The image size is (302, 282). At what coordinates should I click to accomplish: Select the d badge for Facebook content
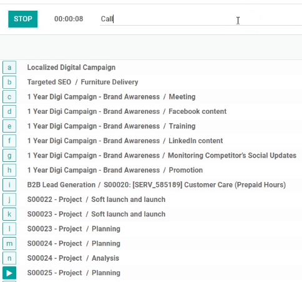tap(9, 111)
